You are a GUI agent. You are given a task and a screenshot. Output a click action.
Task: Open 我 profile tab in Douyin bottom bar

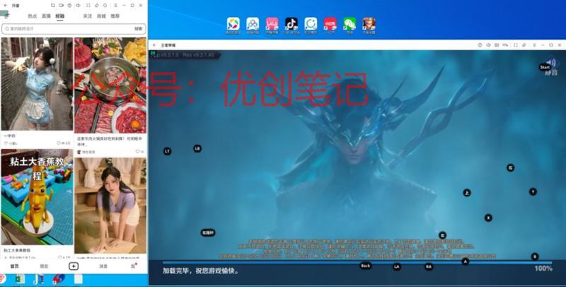pos(133,266)
